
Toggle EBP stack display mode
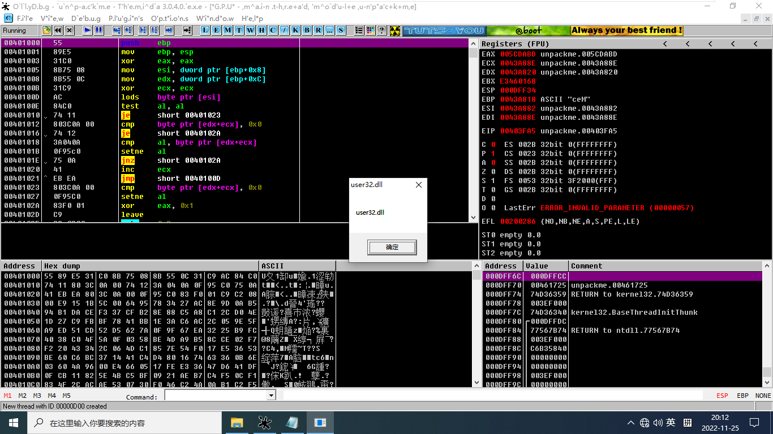[x=742, y=396]
